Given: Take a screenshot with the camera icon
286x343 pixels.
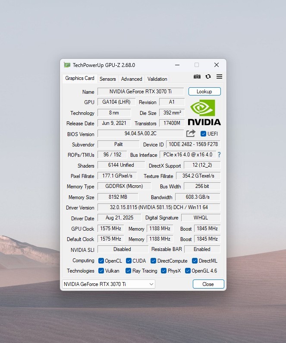Looking at the screenshot, I should (x=197, y=76).
